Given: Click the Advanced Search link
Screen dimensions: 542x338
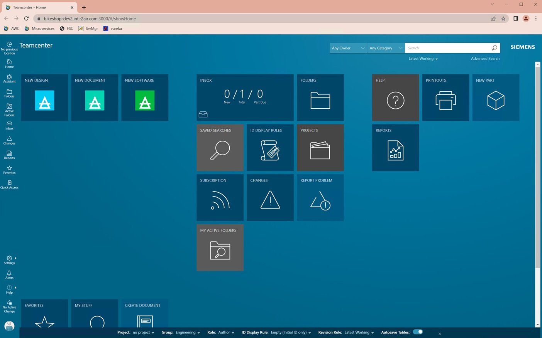Looking at the screenshot, I should (x=485, y=58).
